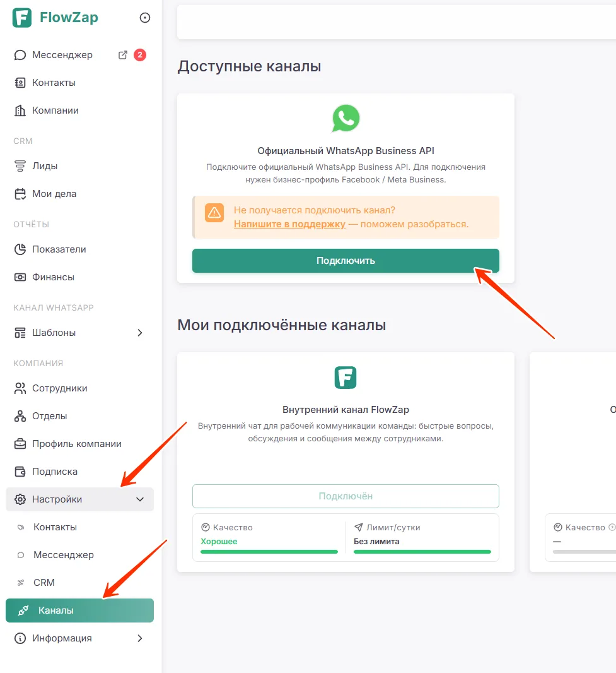Click the green Лимит/сутки progress bar
616x673 pixels.
[x=422, y=552]
